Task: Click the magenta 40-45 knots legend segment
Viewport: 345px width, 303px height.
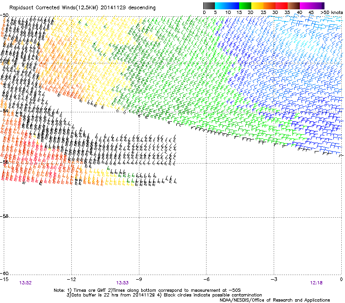Action: pos(306,6)
